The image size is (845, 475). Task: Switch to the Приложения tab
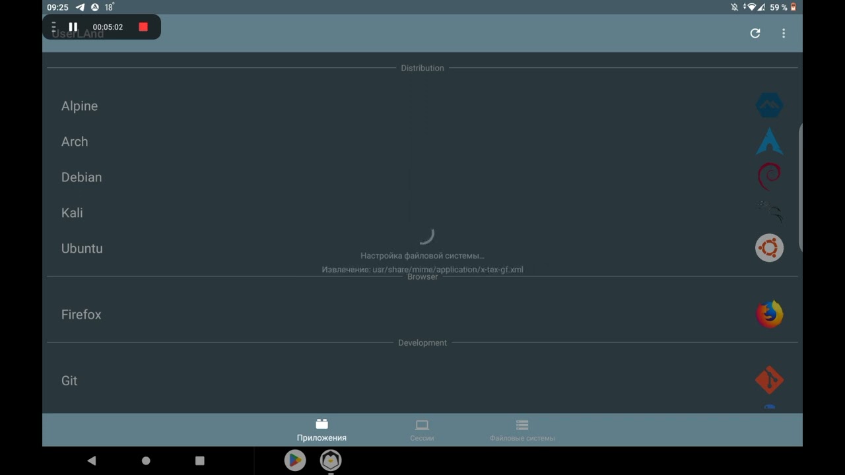click(x=321, y=430)
